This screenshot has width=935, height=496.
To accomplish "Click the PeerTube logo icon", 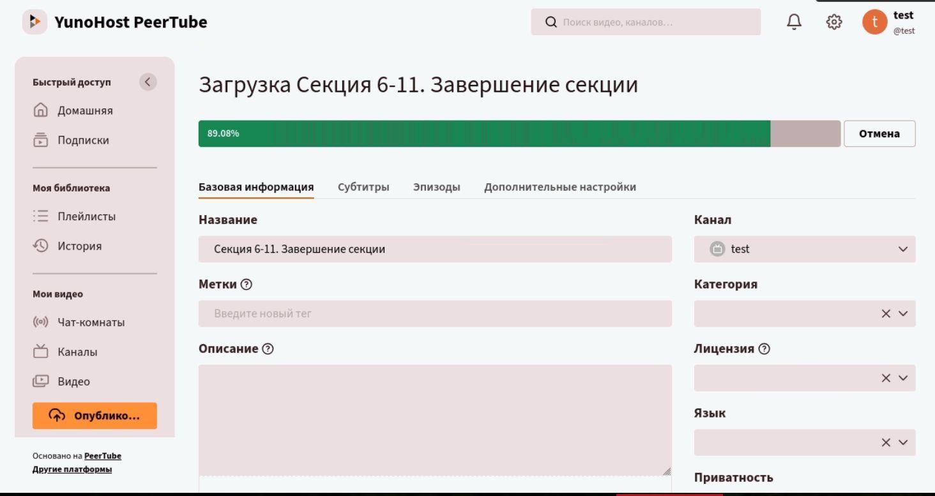I will [x=35, y=22].
